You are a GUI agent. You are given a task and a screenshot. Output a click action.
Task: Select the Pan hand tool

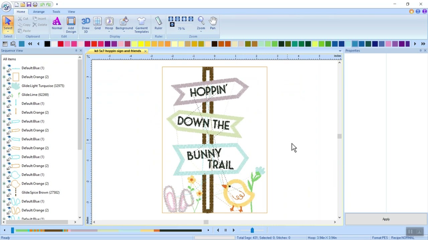pos(213,23)
